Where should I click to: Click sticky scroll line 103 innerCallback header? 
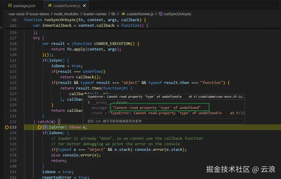pyautogui.click(x=91, y=26)
